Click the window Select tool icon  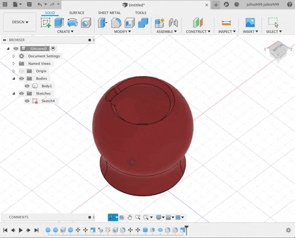pyautogui.click(x=273, y=22)
